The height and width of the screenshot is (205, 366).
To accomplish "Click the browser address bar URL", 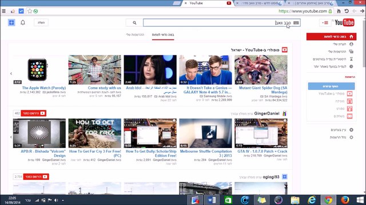I will [303, 11].
